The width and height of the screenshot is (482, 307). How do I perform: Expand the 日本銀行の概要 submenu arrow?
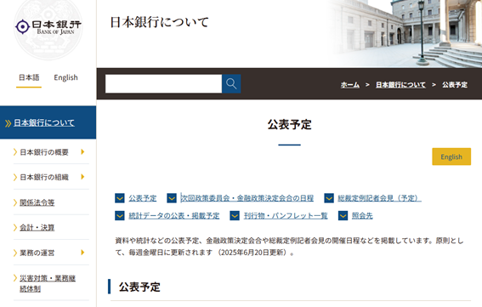82,151
